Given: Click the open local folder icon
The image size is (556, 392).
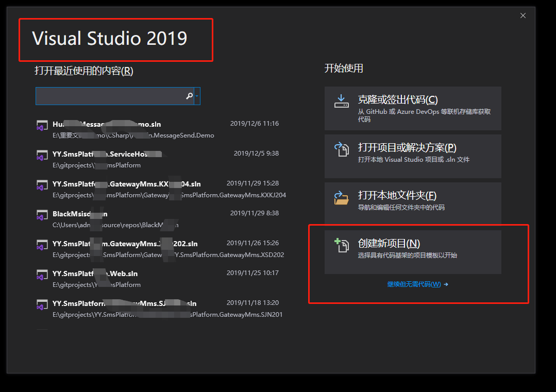Looking at the screenshot, I should [342, 197].
